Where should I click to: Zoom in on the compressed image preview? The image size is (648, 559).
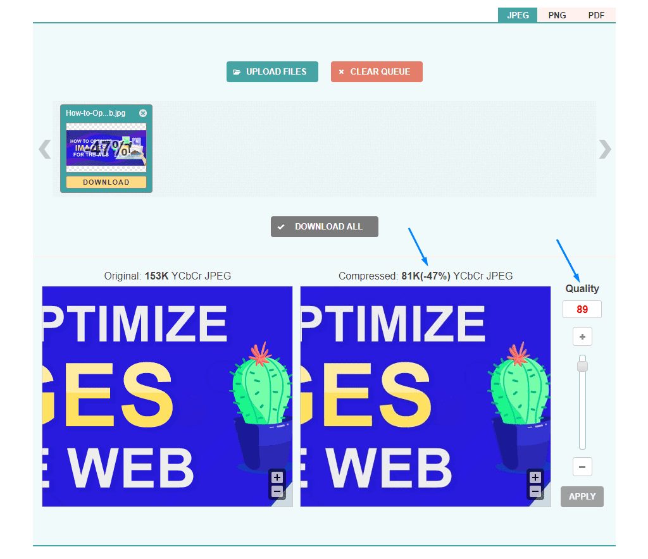535,477
